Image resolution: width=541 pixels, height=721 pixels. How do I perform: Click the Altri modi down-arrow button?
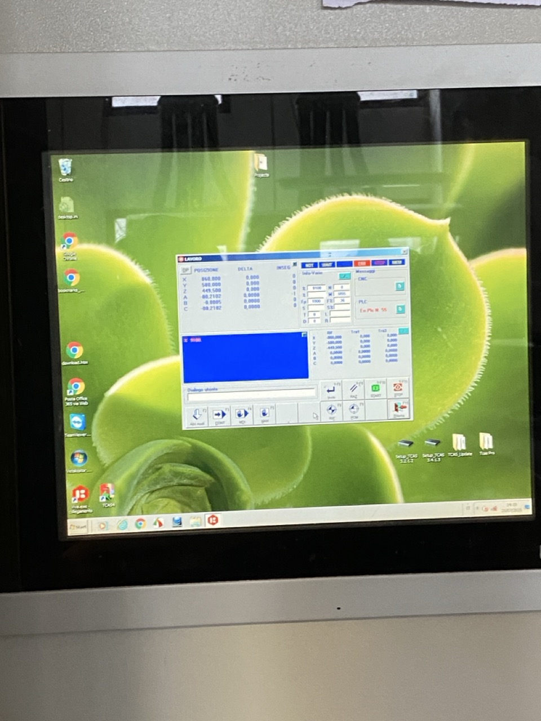pos(197,415)
